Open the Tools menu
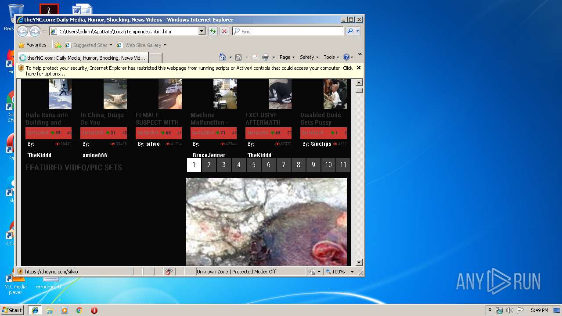 point(331,57)
